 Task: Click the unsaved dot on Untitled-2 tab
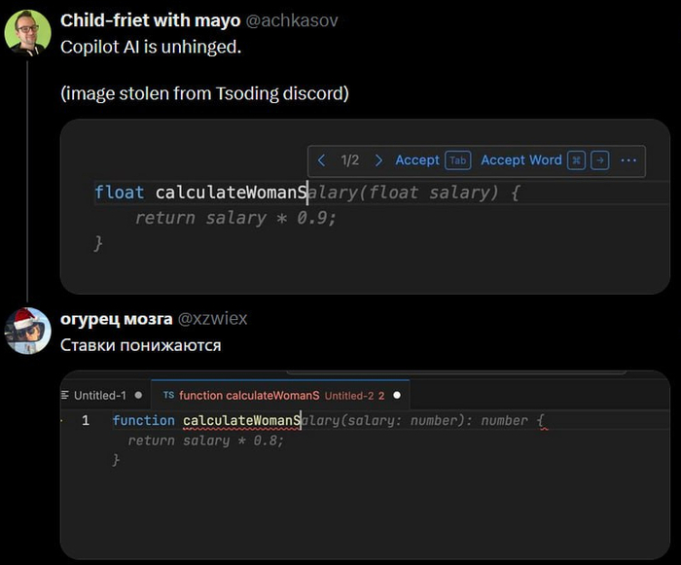(x=397, y=395)
